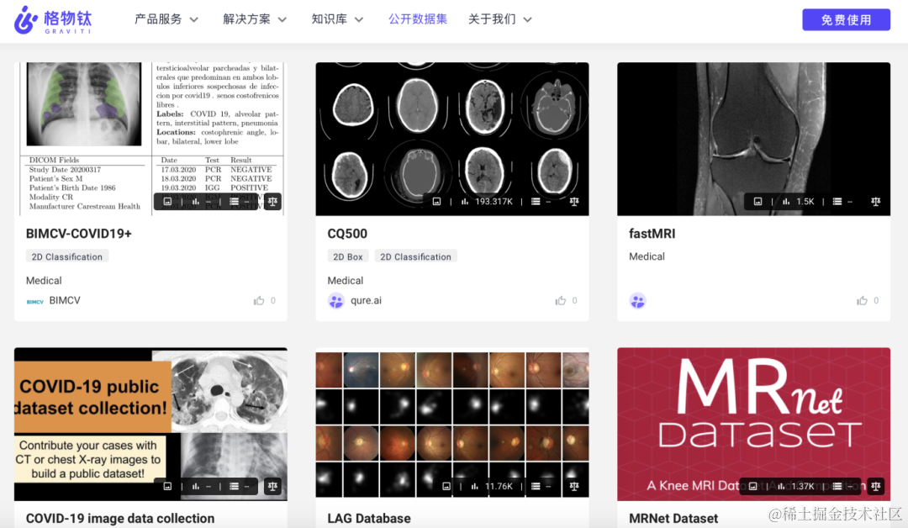Expand the 知识库 dropdown chevron
Image resolution: width=908 pixels, height=528 pixels.
359,19
